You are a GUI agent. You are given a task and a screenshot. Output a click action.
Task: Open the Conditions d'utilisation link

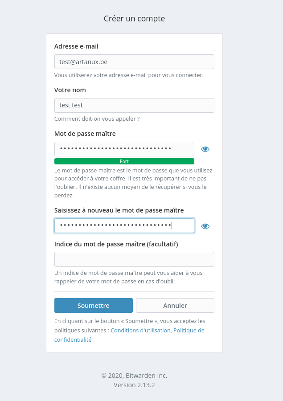(140, 330)
